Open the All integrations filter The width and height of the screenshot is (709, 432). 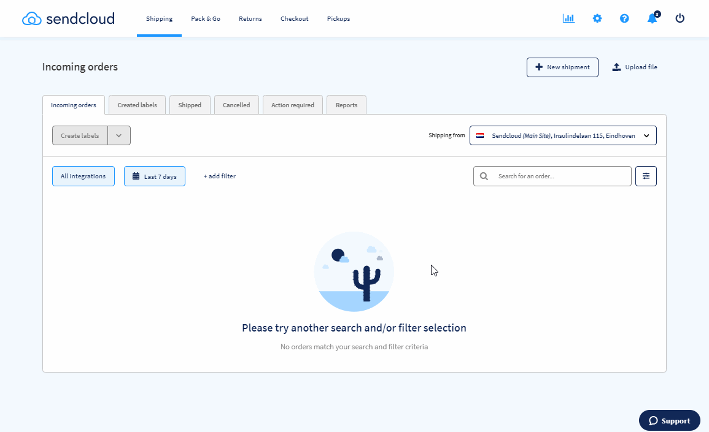click(83, 176)
